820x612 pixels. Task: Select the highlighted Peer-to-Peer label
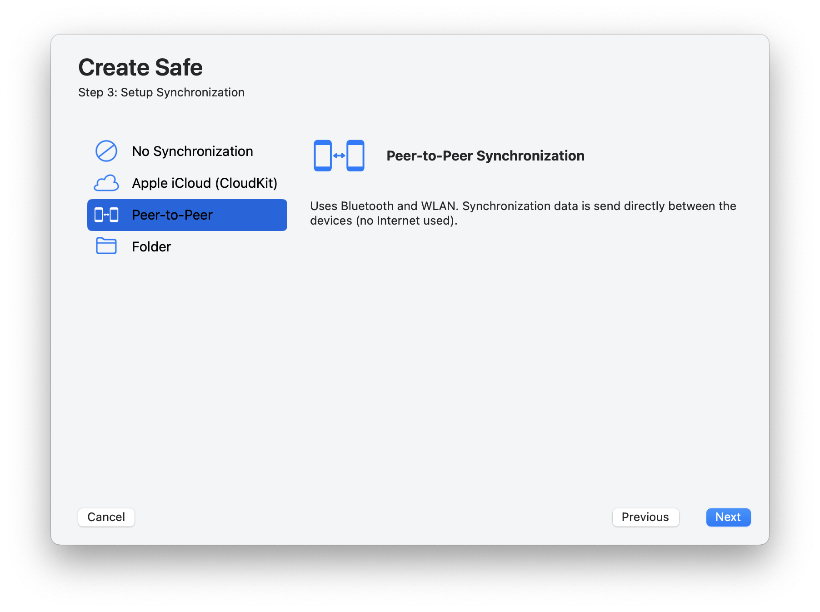tap(172, 215)
